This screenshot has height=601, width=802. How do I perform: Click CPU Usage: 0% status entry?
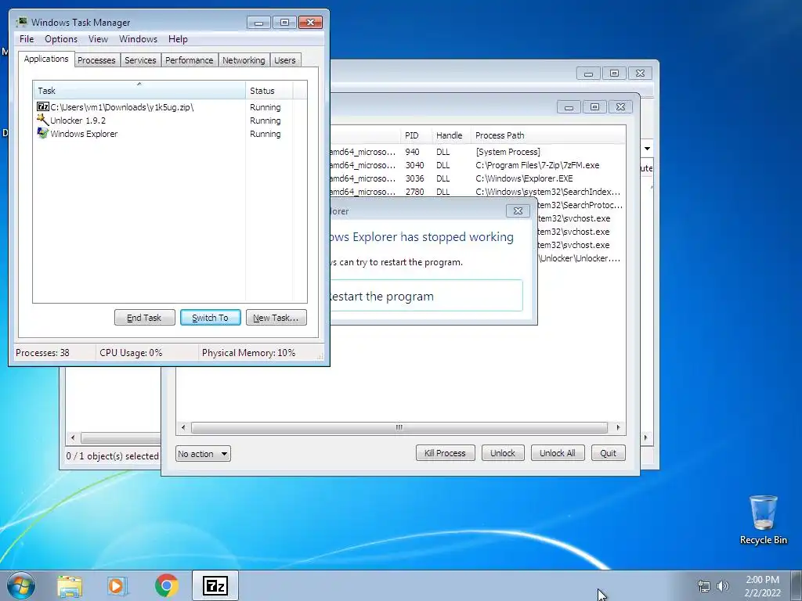tap(131, 353)
